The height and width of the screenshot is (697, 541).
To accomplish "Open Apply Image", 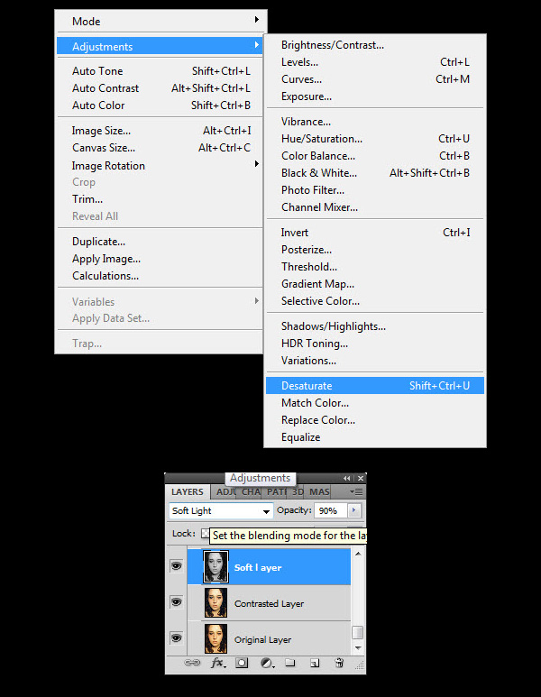I will 160,259.
